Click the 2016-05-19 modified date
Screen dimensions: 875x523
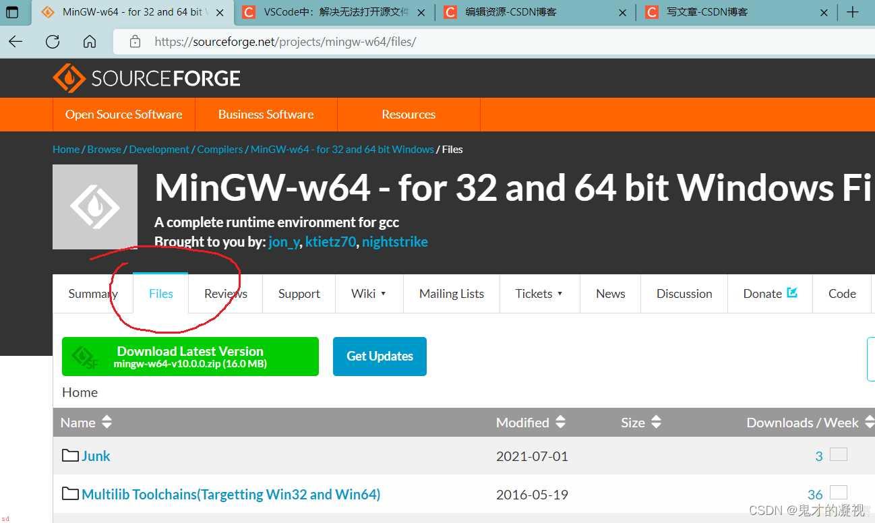pyautogui.click(x=532, y=495)
